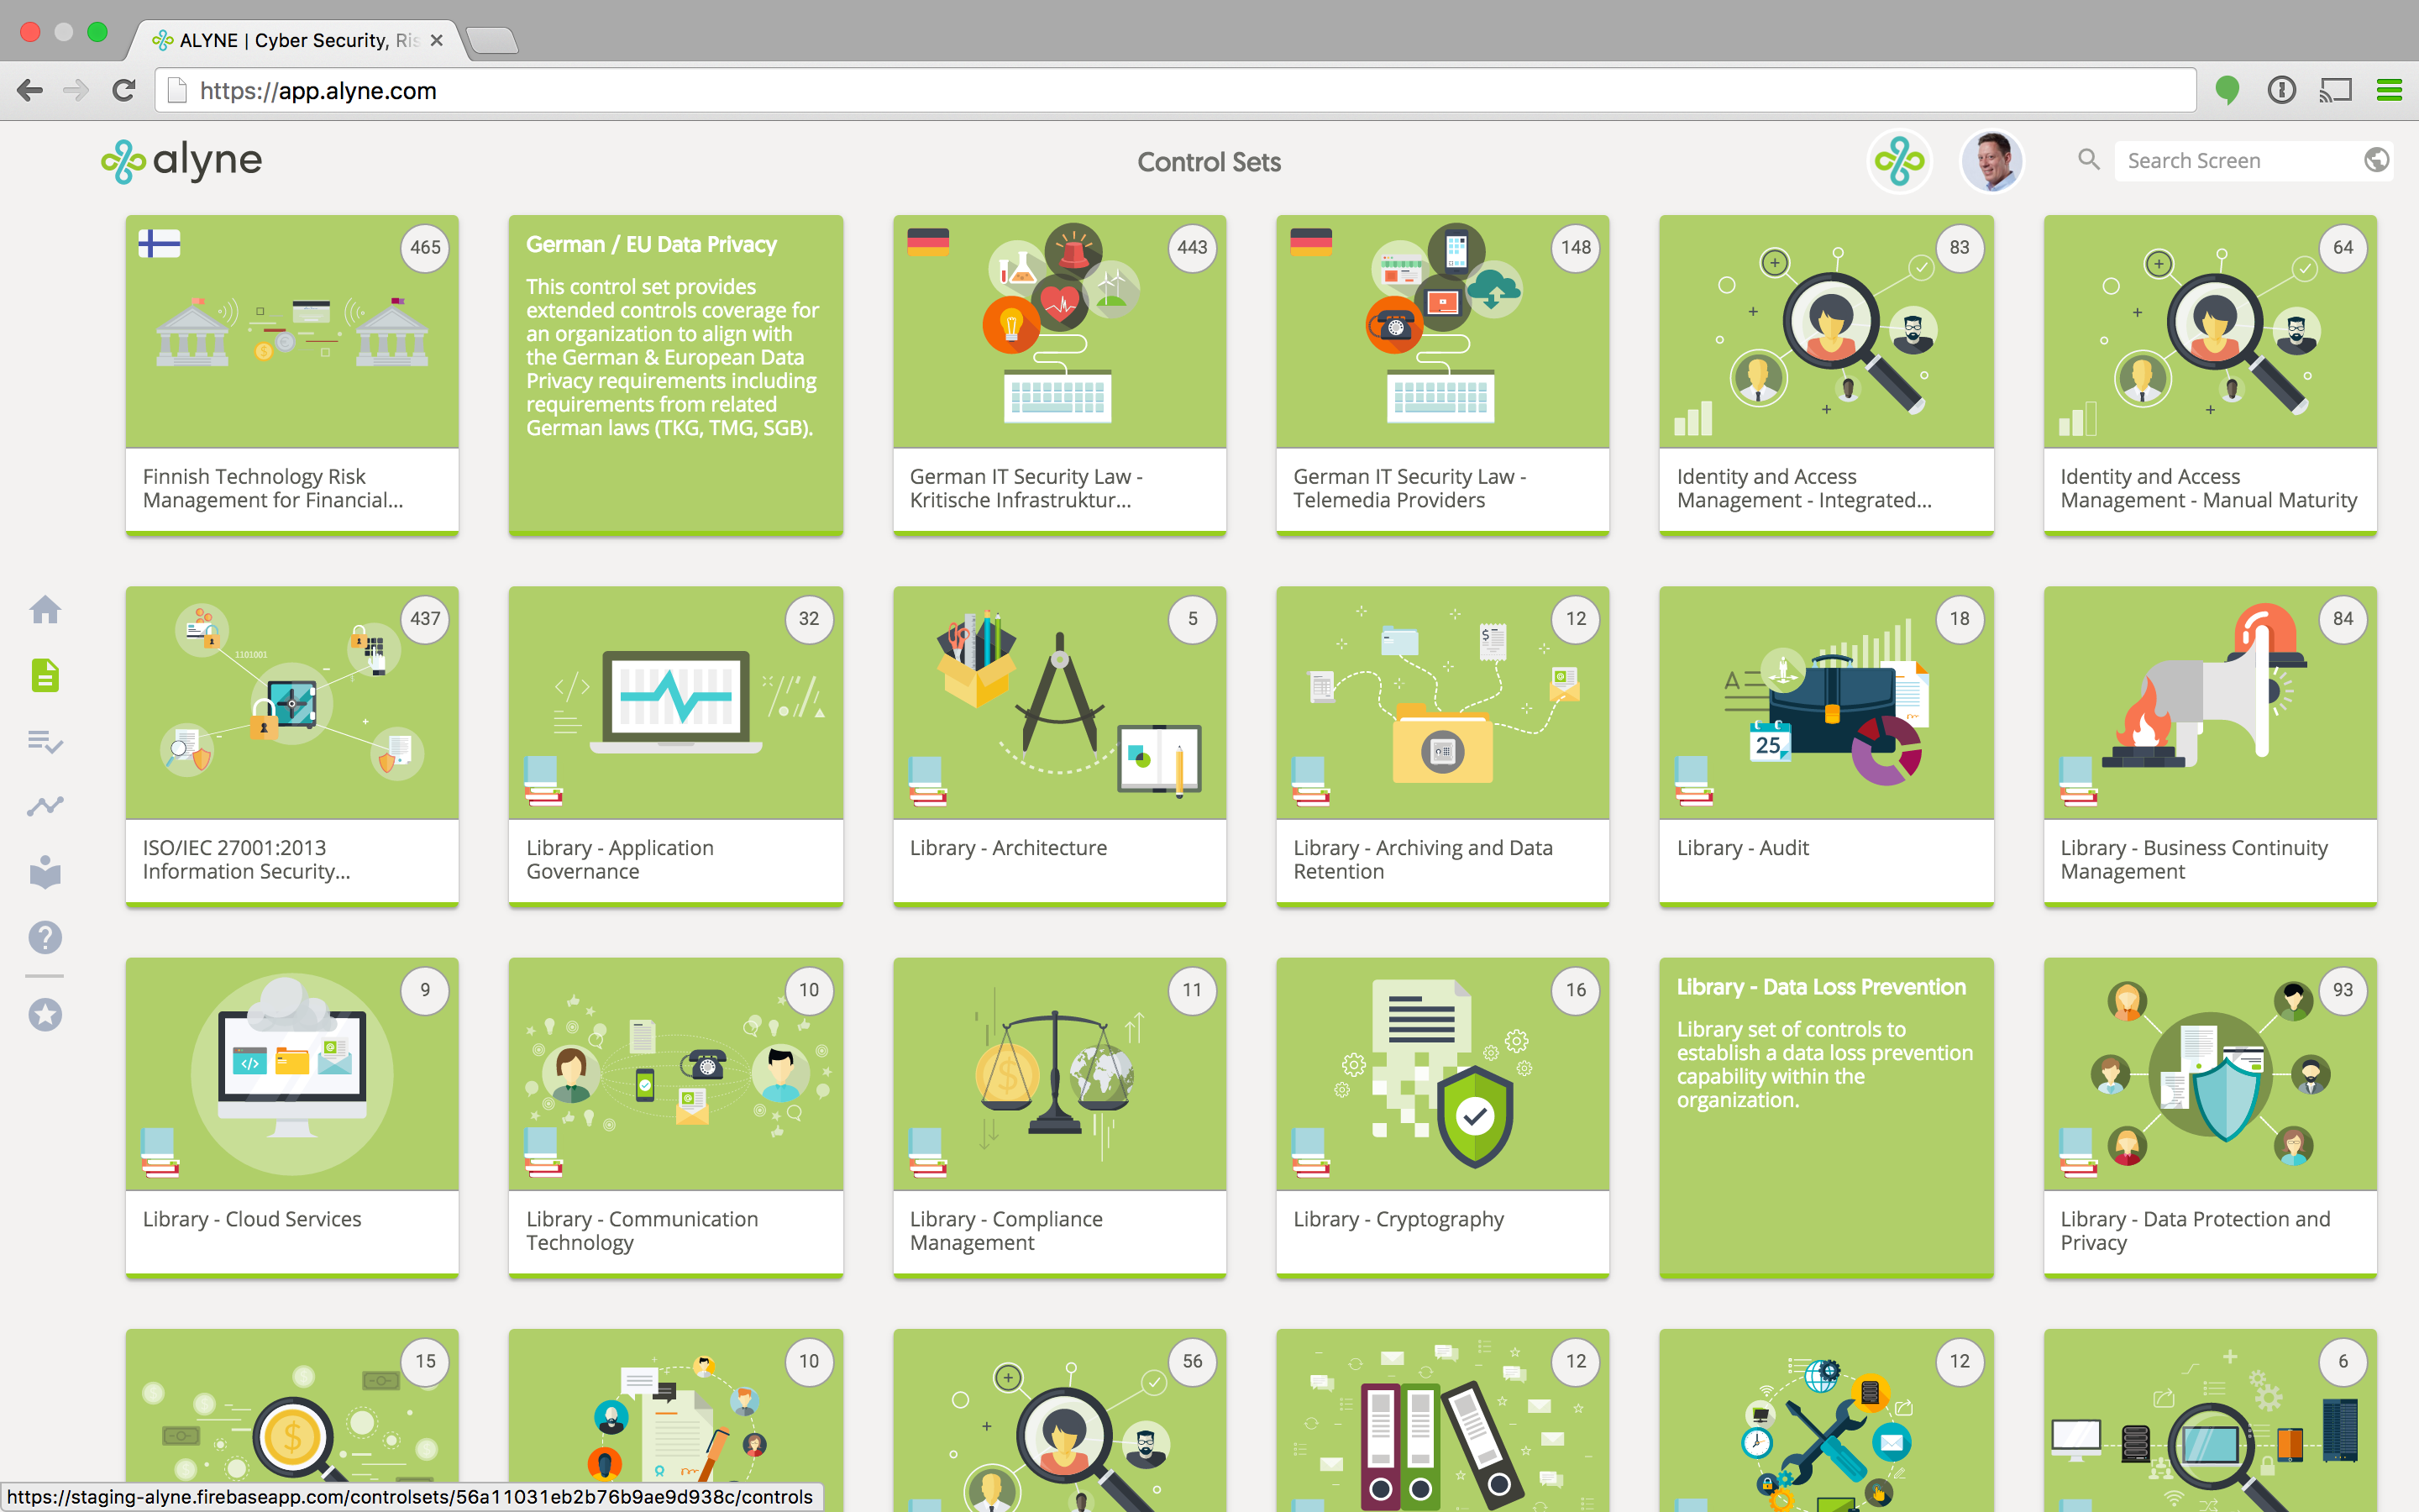
Task: Click the round Alyne logo button near profile
Action: point(1898,161)
